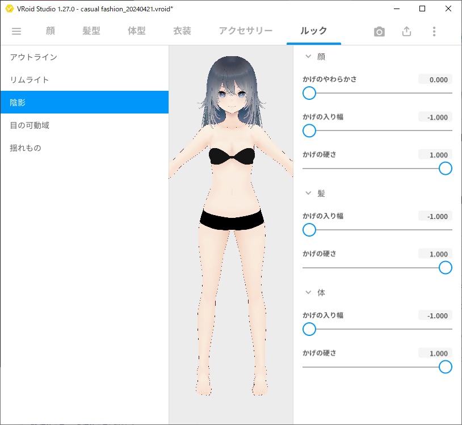
Task: Take a screenshot with the camera icon
Action: (379, 31)
